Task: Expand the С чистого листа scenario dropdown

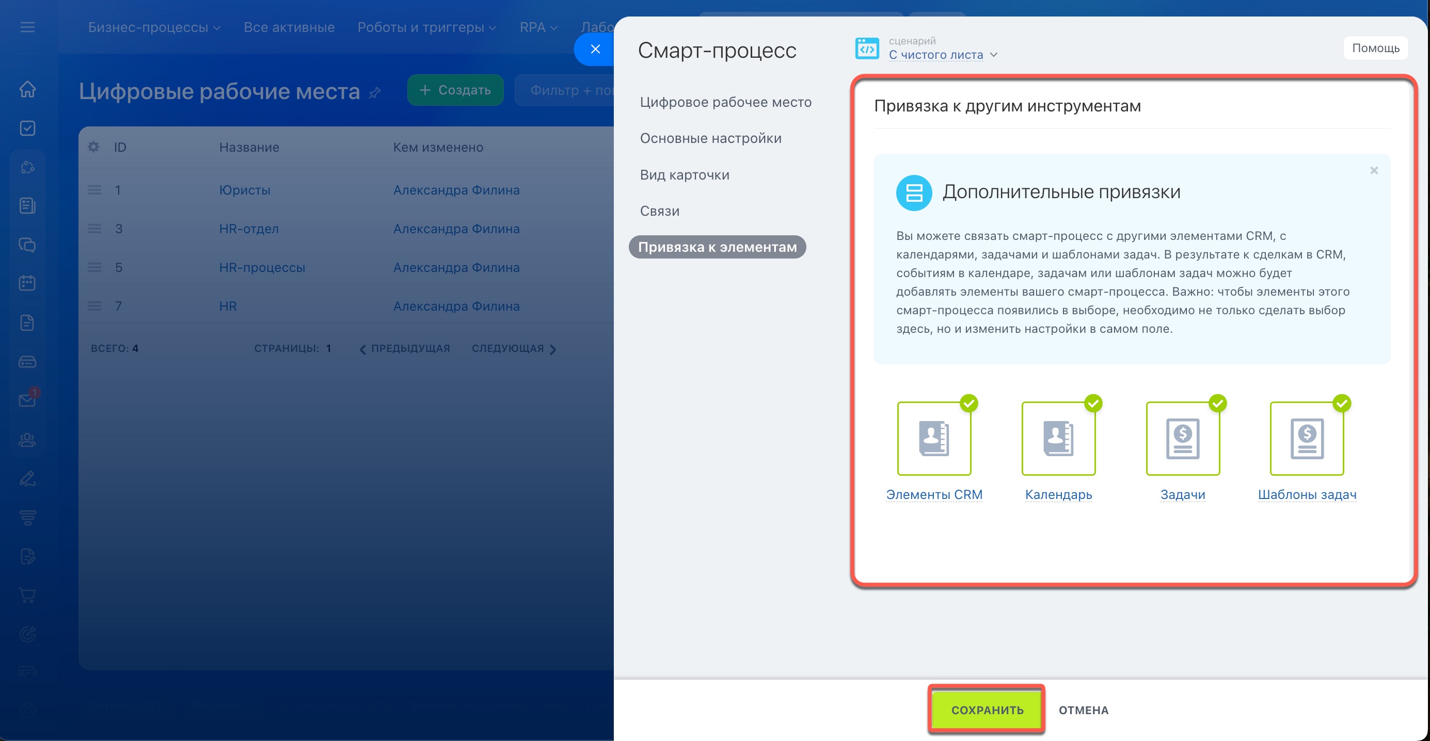Action: point(943,55)
